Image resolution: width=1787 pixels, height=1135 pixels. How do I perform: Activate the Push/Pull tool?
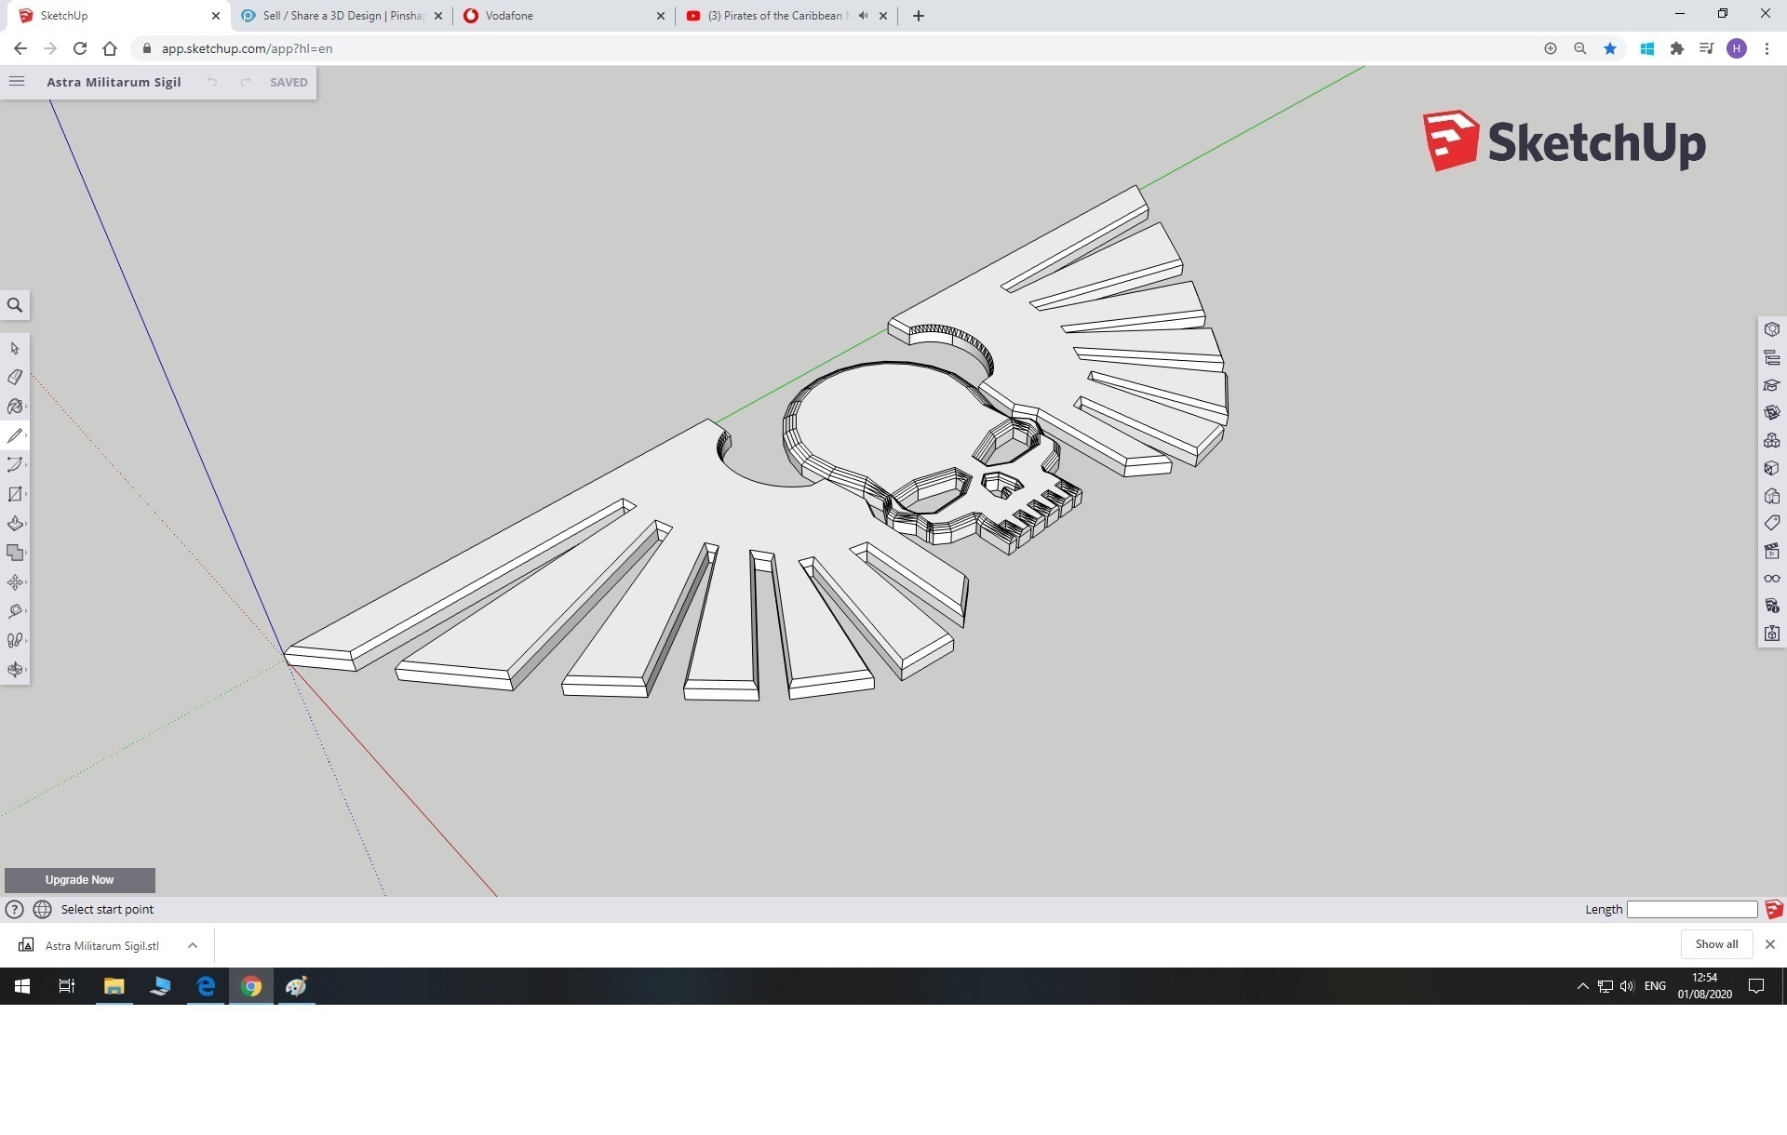[x=15, y=524]
